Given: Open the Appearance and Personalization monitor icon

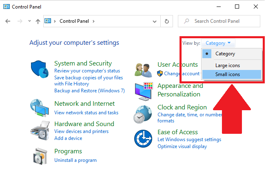Looking at the screenshot, I should click(144, 91).
